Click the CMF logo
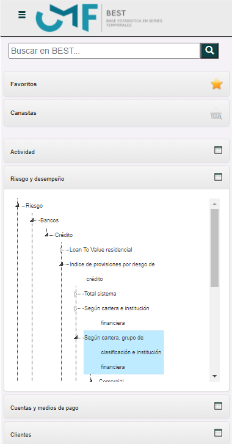Viewport: 232px width, 444px height. [x=67, y=18]
